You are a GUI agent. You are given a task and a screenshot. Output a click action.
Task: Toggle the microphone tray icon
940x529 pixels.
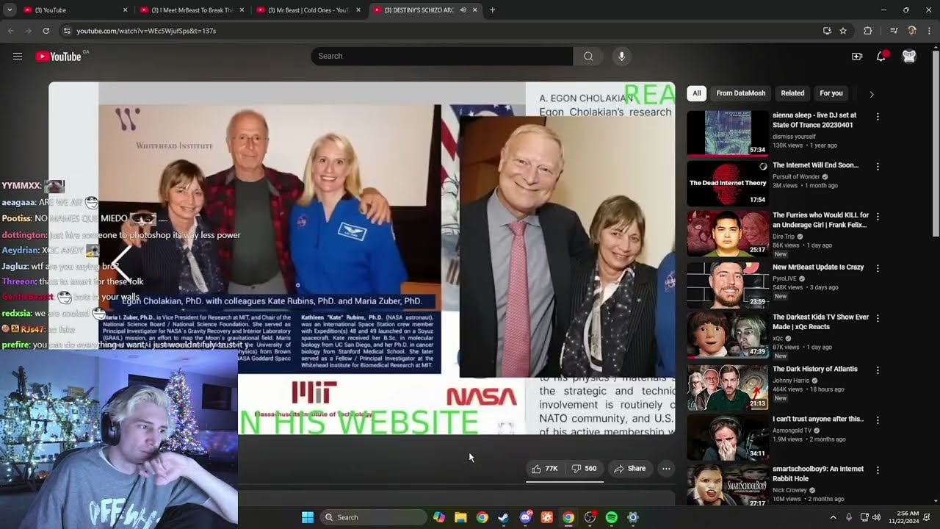tap(849, 517)
